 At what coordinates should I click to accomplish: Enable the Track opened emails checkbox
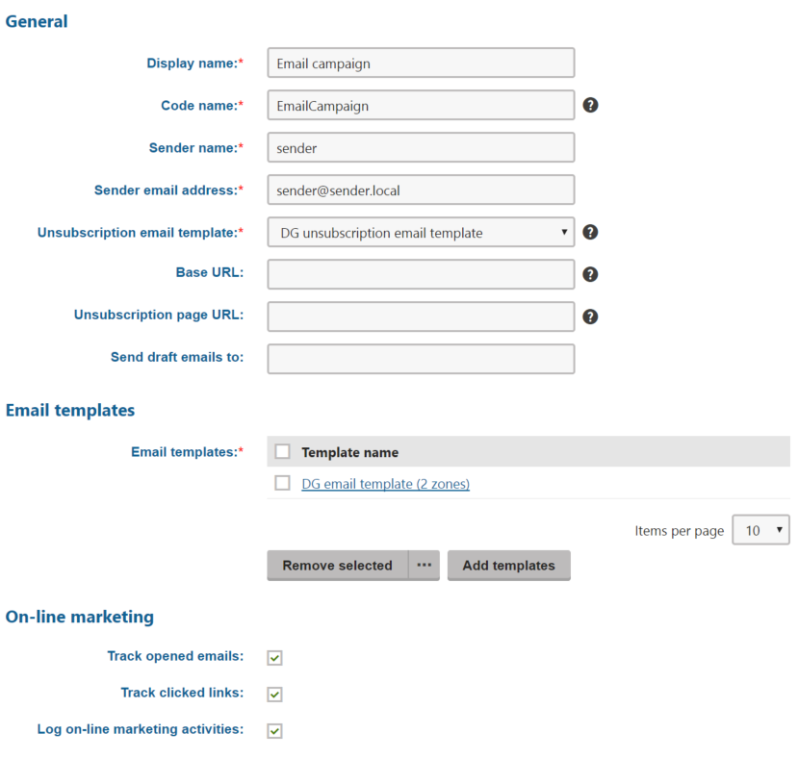[x=274, y=657]
